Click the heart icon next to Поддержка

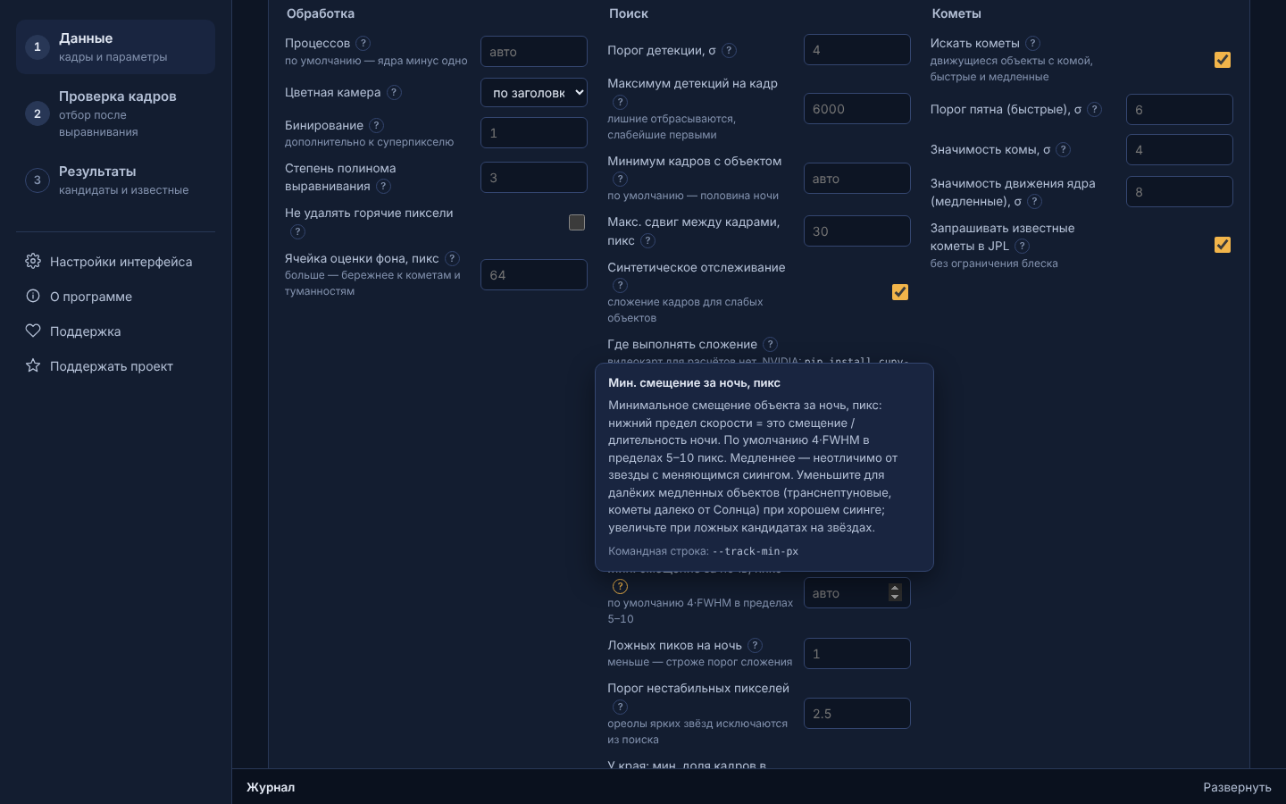coord(33,331)
